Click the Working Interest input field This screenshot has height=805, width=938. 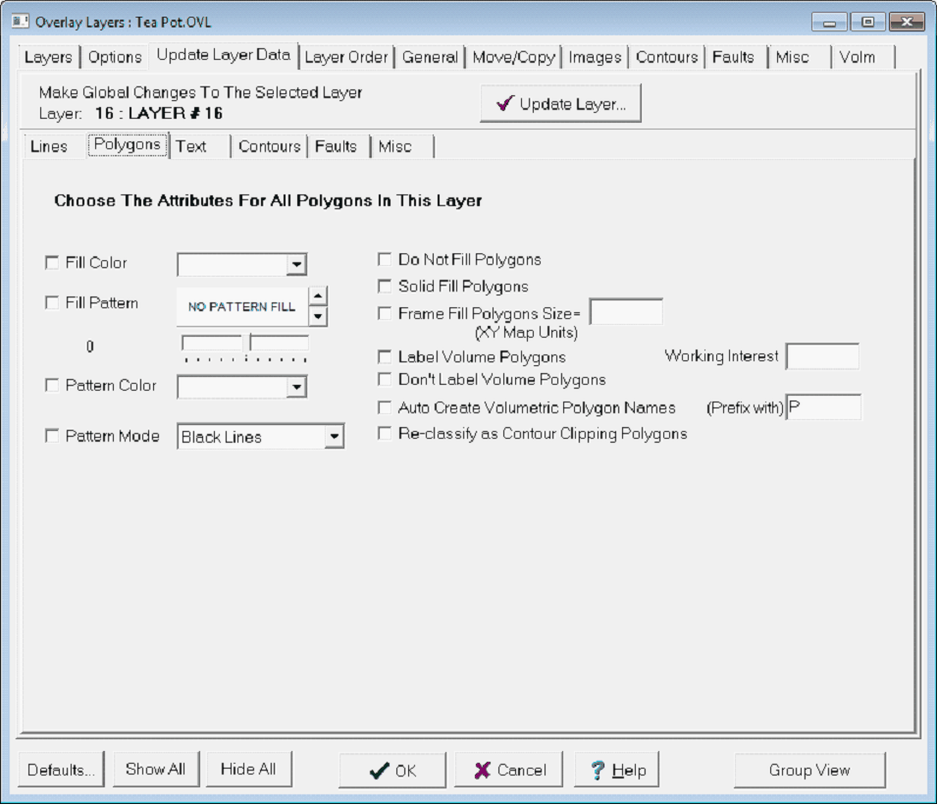coord(822,356)
